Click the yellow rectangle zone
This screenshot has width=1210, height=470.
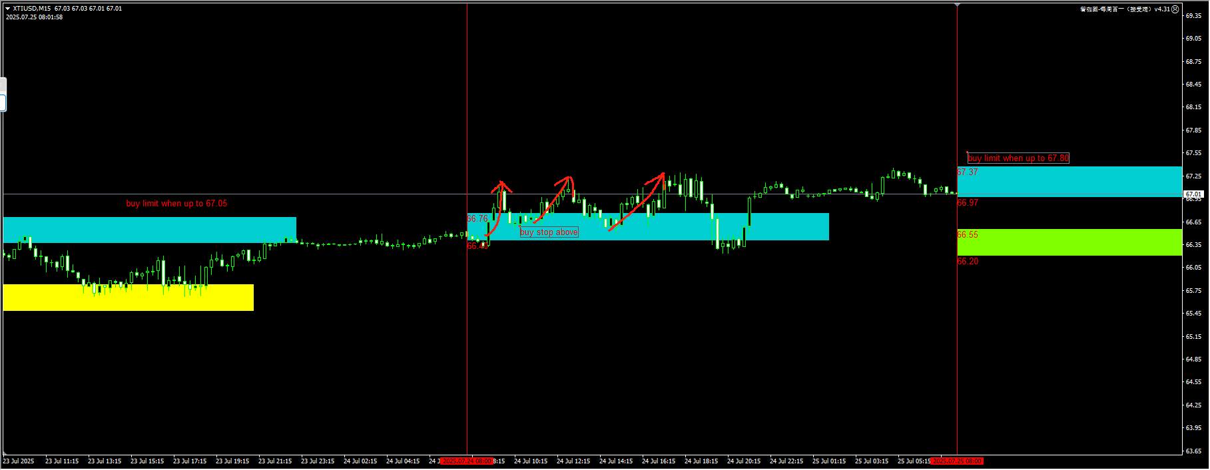coord(128,298)
